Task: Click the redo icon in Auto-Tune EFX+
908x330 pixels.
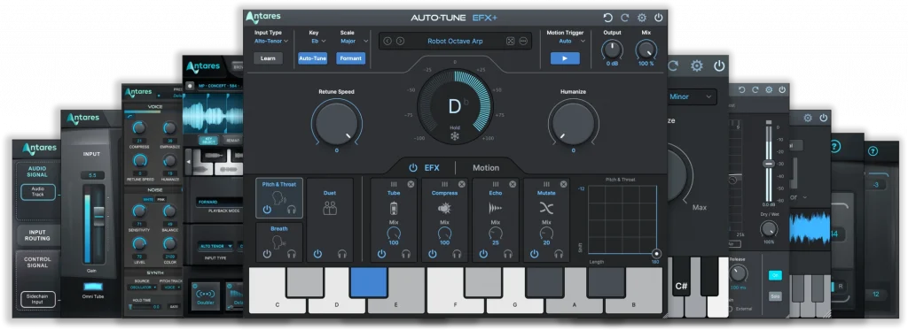Action: pyautogui.click(x=625, y=18)
